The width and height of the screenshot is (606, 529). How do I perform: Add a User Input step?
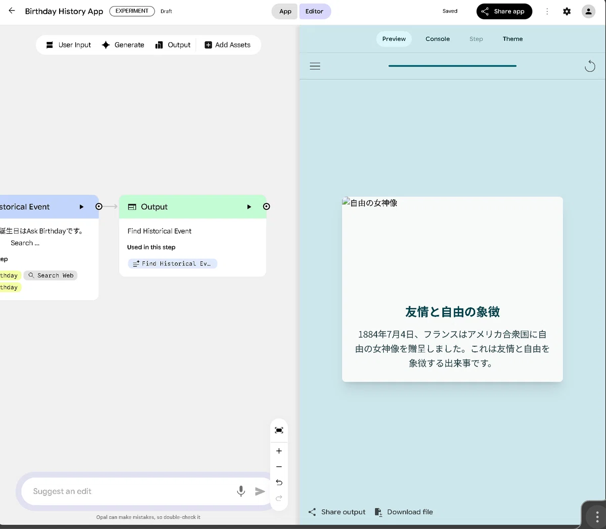click(68, 45)
